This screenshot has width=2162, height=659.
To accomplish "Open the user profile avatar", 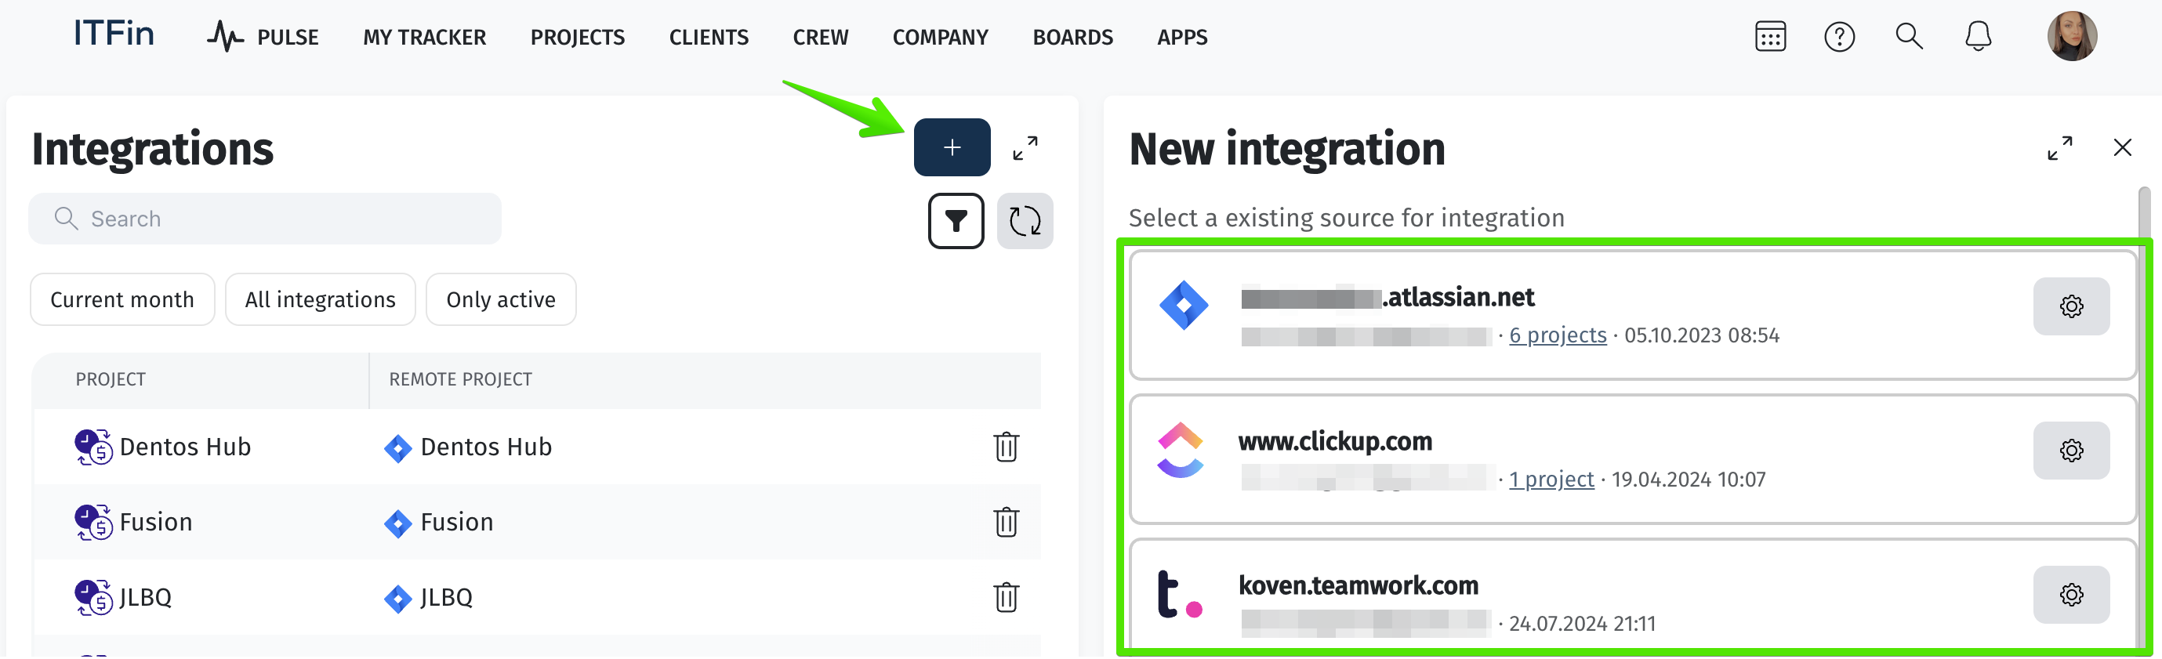I will [2071, 36].
